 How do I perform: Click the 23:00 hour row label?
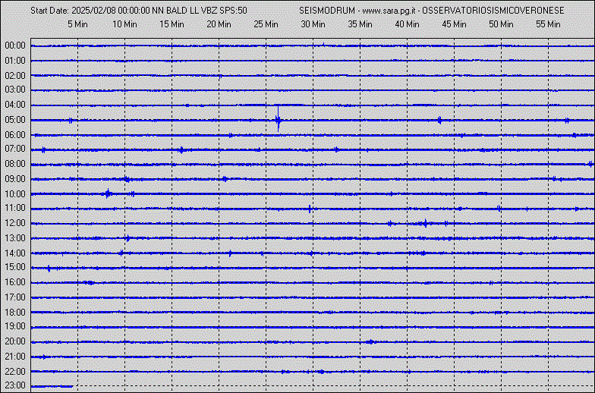pyautogui.click(x=15, y=385)
